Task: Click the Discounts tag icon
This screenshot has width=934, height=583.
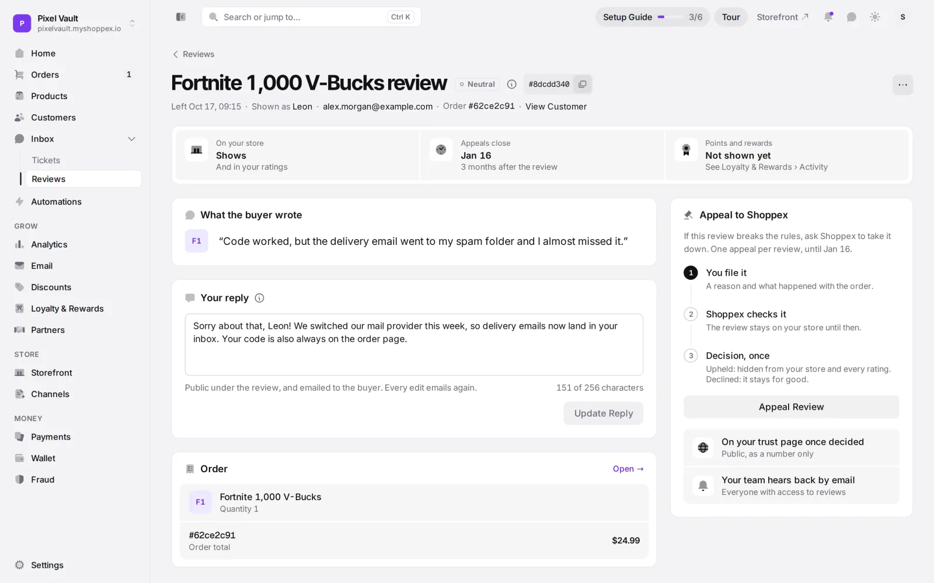Action: coord(19,287)
